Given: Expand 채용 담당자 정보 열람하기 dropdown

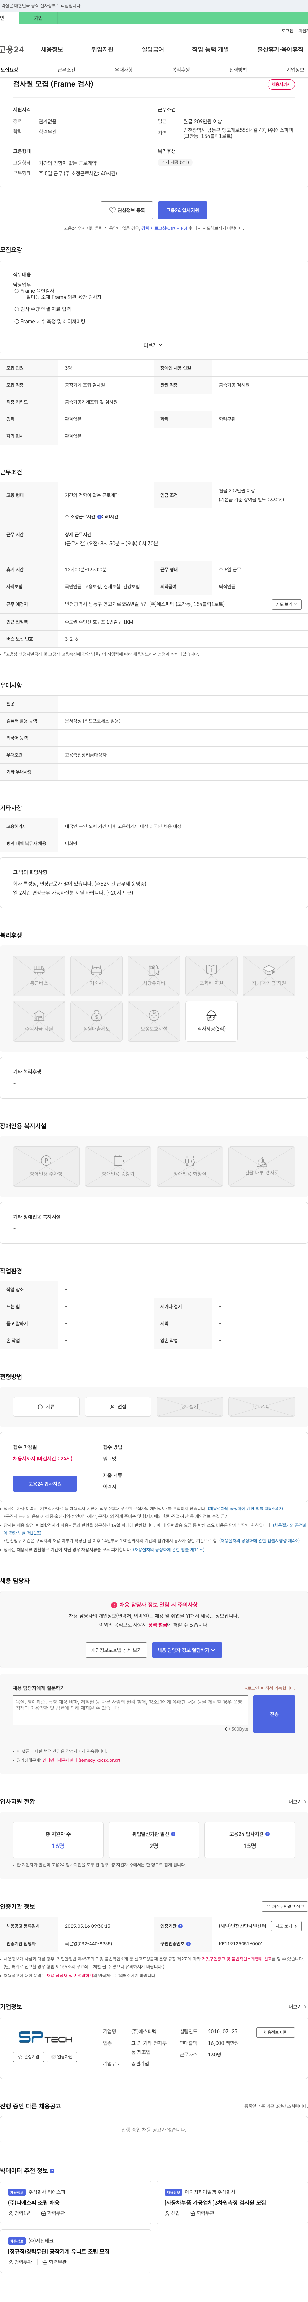Looking at the screenshot, I should (187, 1650).
